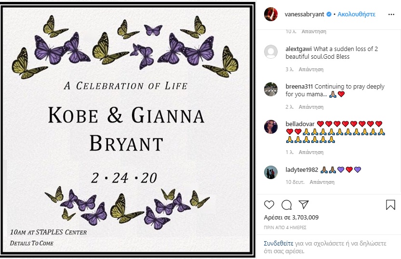The image size is (401, 259).
Task: Reply to ladytee1982's comment
Action: coord(322,182)
